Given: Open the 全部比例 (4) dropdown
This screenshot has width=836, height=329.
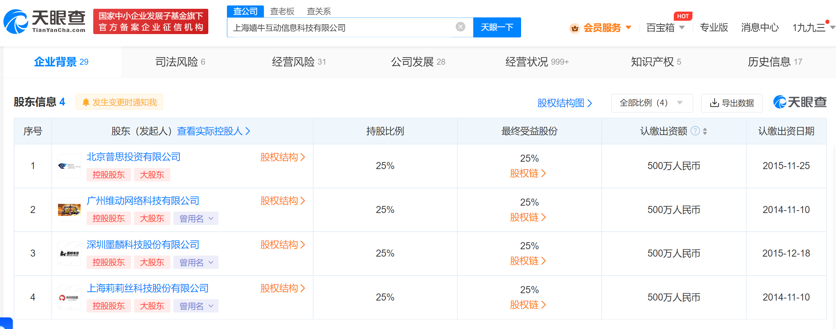Looking at the screenshot, I should coord(652,103).
